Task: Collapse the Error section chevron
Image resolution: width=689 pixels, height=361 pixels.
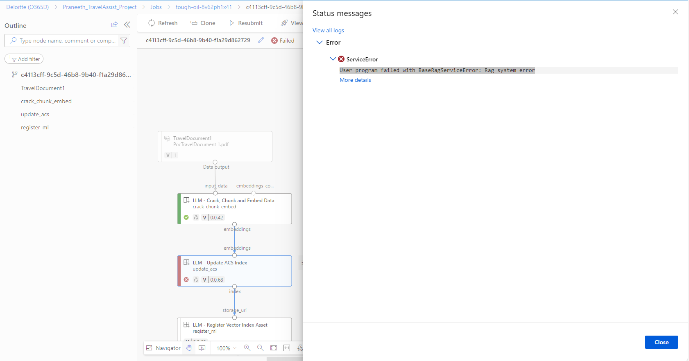Action: (320, 42)
